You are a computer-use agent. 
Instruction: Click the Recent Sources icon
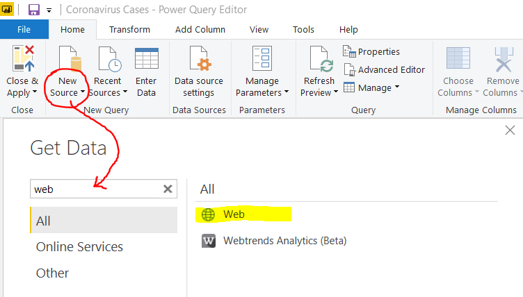pyautogui.click(x=110, y=59)
